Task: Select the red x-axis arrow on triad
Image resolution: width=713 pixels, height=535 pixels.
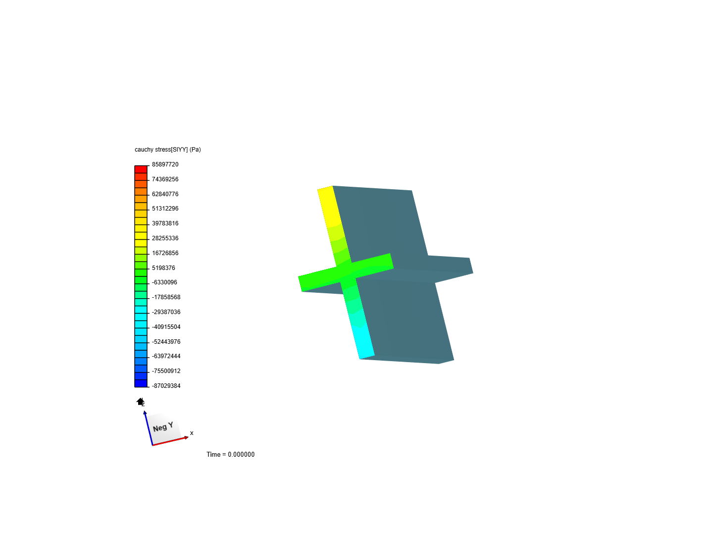Action: click(x=171, y=441)
